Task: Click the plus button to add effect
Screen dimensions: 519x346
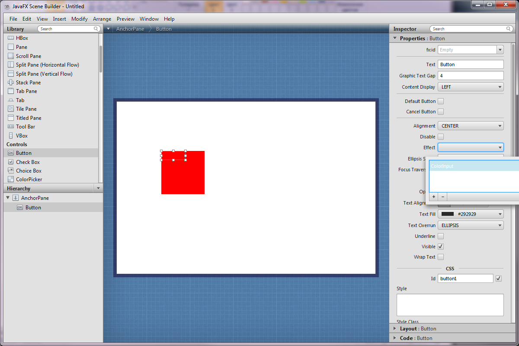Action: point(433,197)
